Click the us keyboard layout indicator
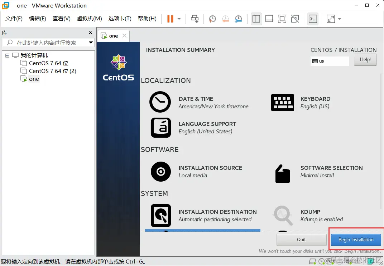 tap(330, 61)
